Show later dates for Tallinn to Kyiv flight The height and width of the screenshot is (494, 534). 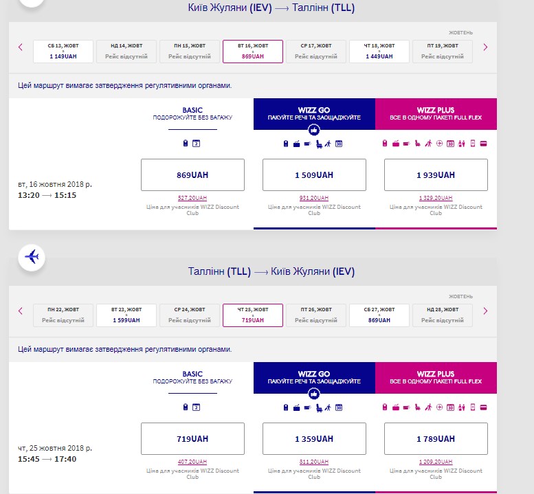[x=485, y=311]
